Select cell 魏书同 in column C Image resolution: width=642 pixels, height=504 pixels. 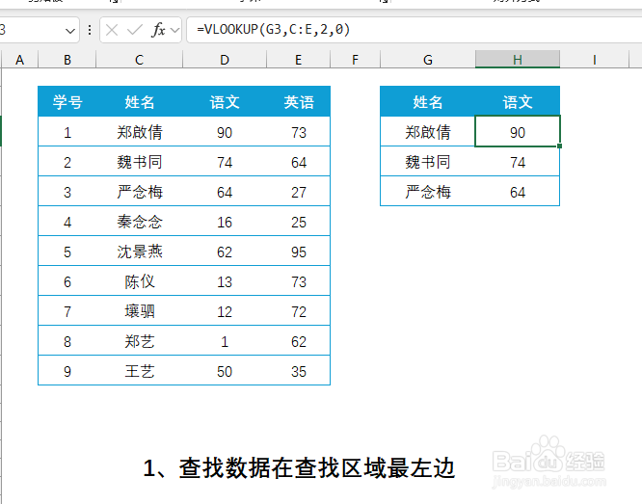139,162
